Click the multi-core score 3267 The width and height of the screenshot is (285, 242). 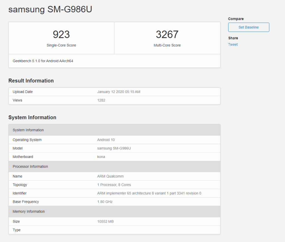point(167,35)
